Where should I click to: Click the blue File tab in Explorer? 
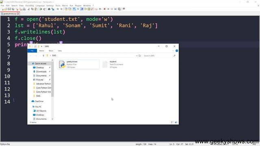[32, 51]
